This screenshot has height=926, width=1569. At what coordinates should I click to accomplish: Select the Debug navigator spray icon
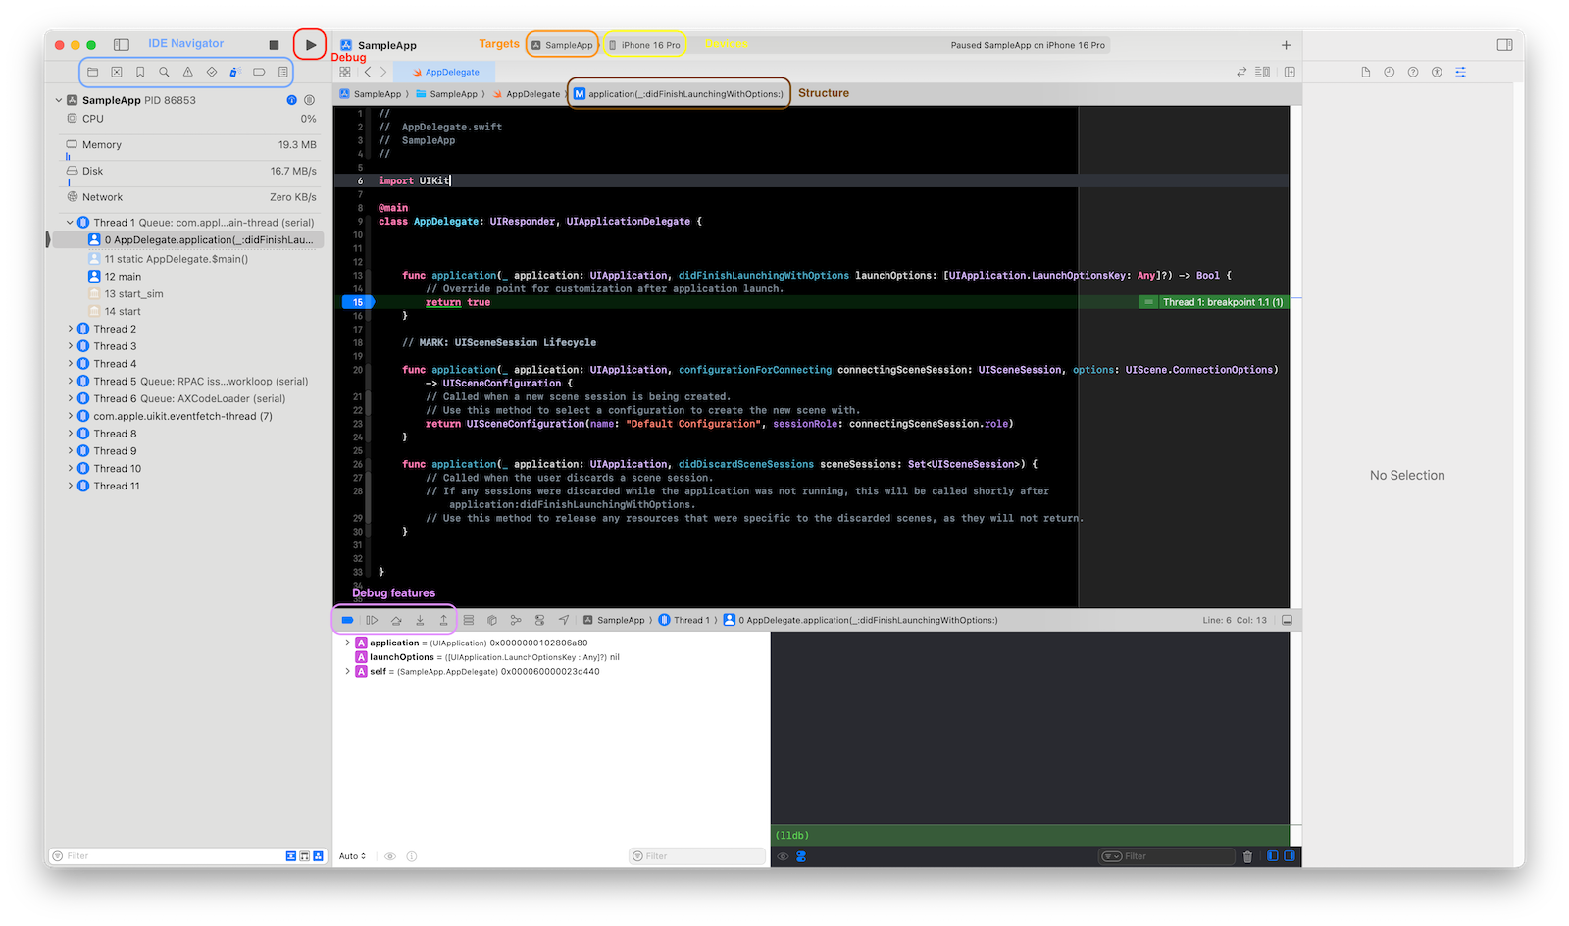234,72
